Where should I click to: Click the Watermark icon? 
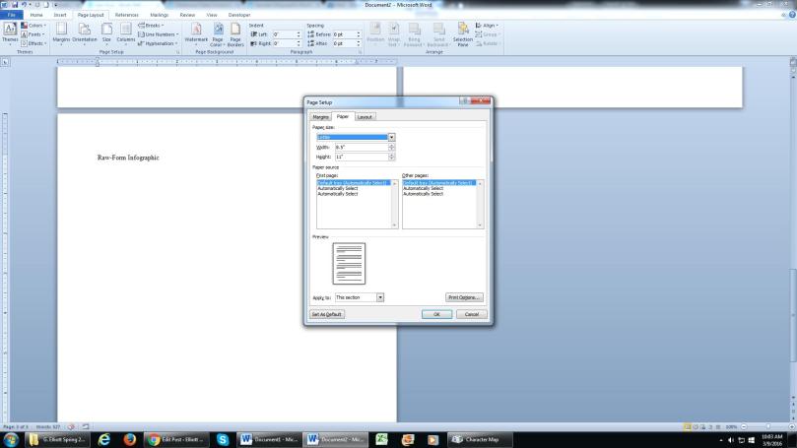[196, 32]
